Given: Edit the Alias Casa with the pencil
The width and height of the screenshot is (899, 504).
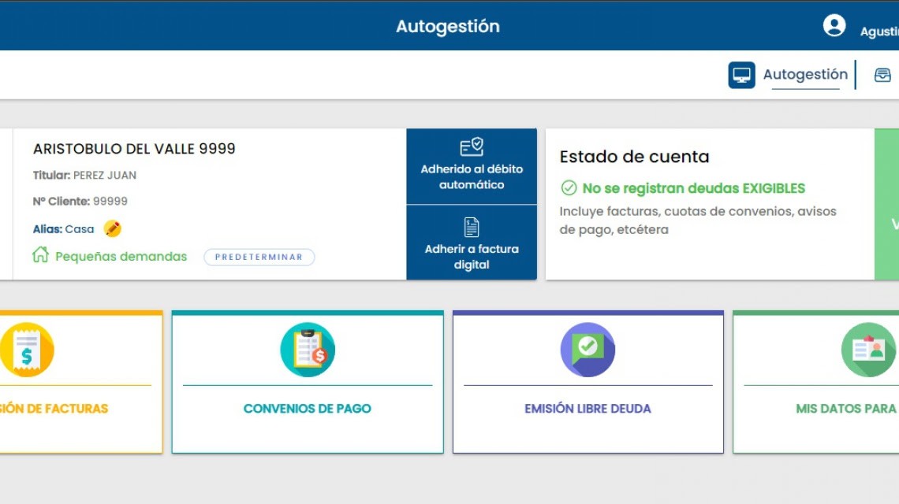Looking at the screenshot, I should click(113, 228).
